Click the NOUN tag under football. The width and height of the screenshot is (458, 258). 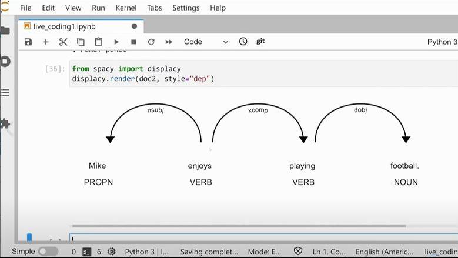(x=406, y=182)
